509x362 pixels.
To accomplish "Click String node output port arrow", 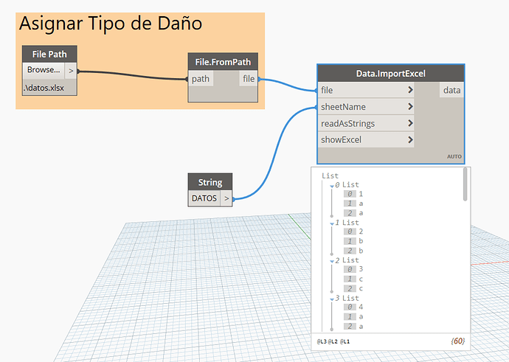I will pos(226,198).
